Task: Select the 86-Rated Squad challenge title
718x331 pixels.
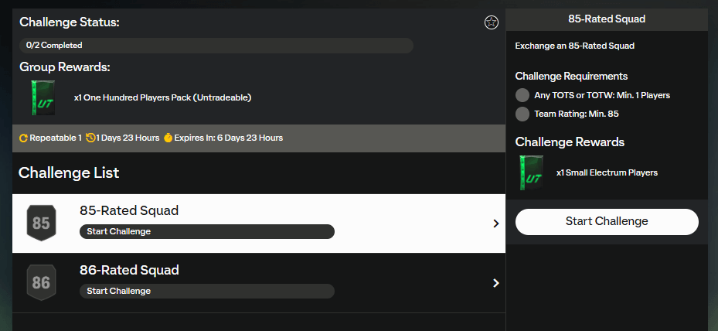Action: tap(129, 270)
